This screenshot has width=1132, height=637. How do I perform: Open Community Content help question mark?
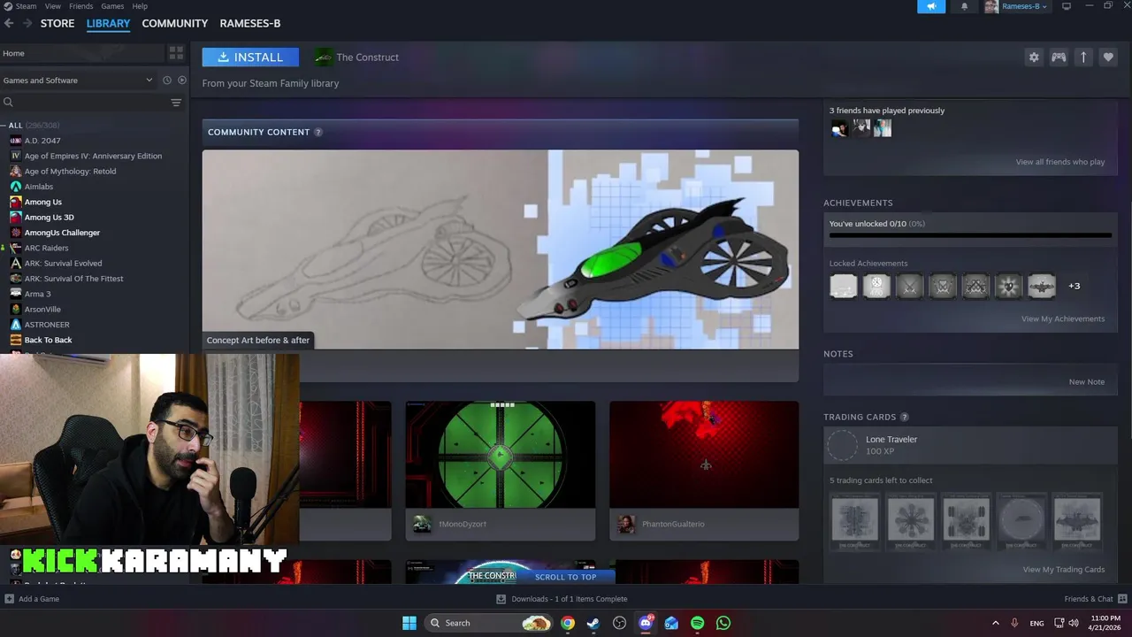(x=318, y=132)
